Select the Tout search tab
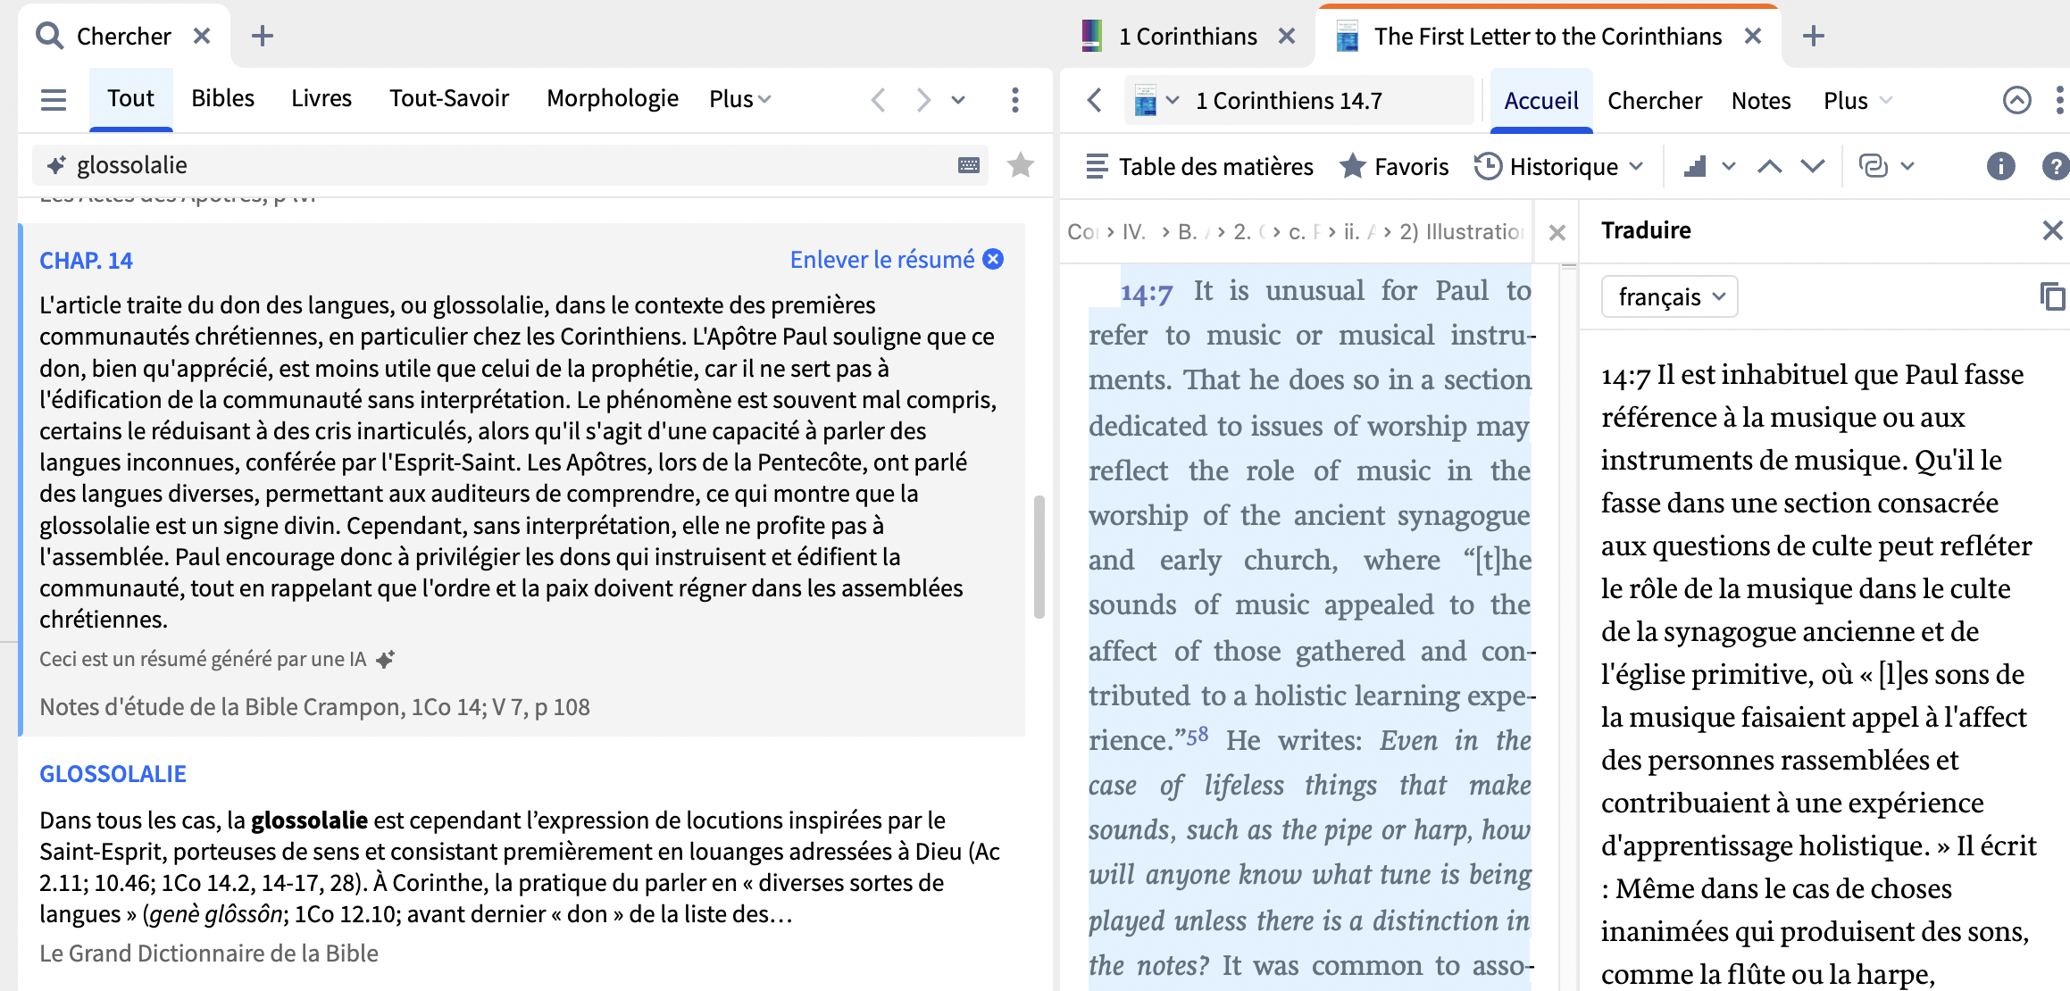 click(130, 98)
